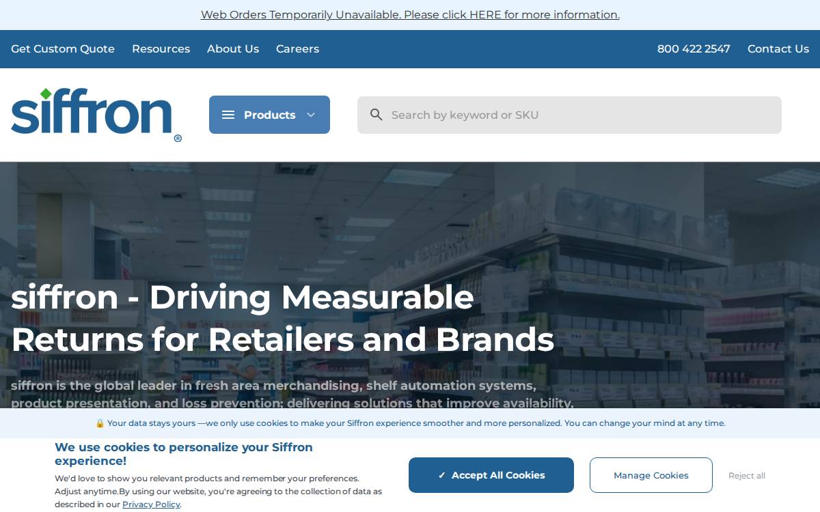Viewport: 820px width, 512px height.
Task: Click the search magnifier icon
Action: pos(376,115)
